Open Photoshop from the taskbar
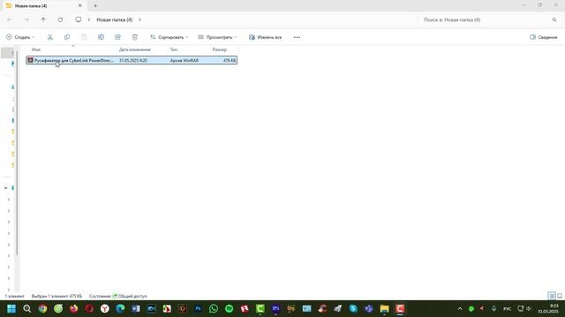This screenshot has width=565, height=317. coord(198,309)
